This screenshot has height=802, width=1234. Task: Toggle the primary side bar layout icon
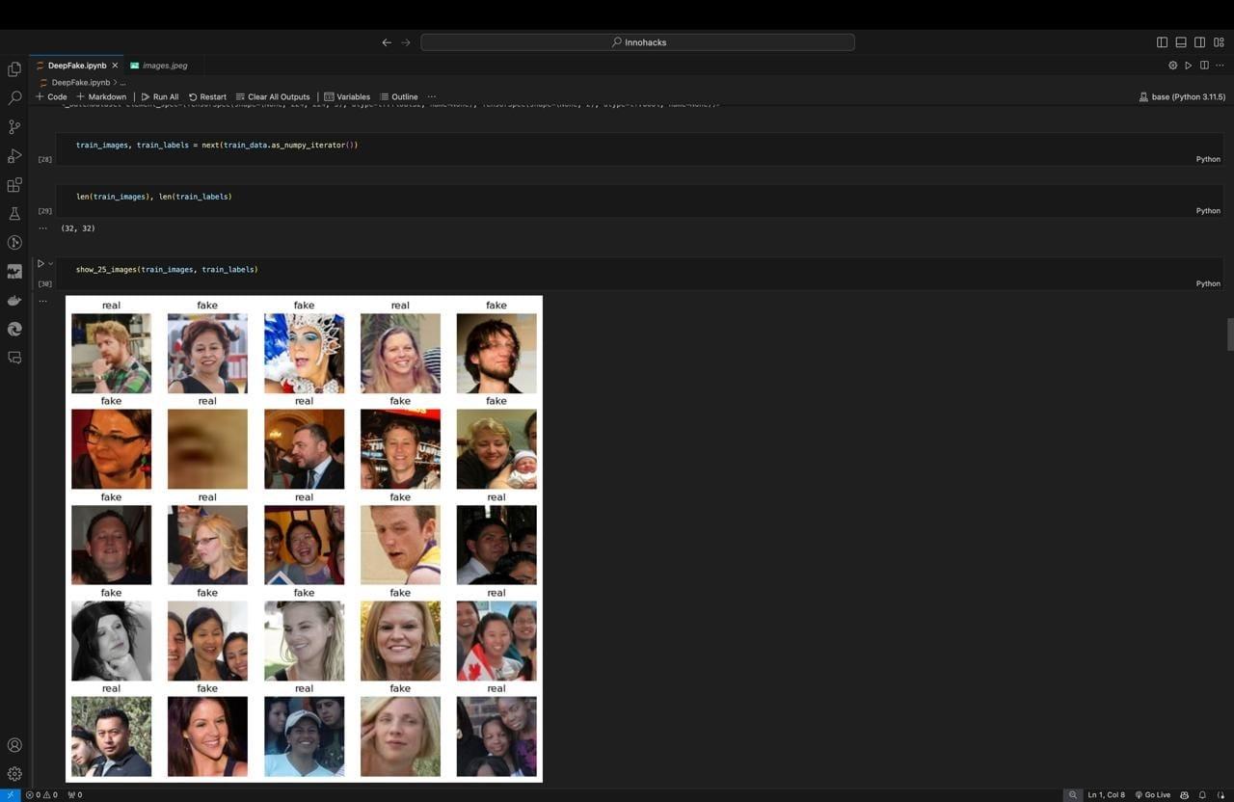coord(1162,42)
